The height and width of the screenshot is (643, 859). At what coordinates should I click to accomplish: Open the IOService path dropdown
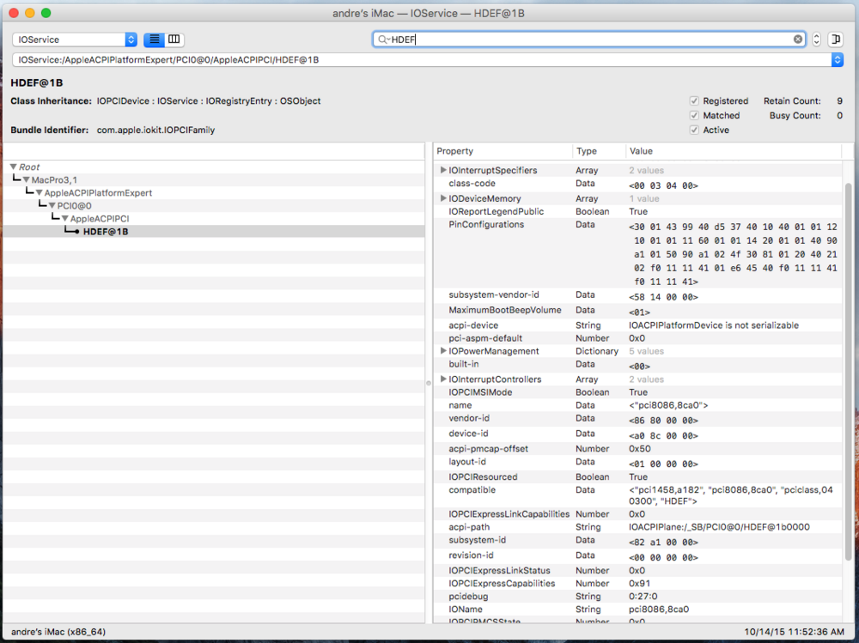tap(837, 60)
